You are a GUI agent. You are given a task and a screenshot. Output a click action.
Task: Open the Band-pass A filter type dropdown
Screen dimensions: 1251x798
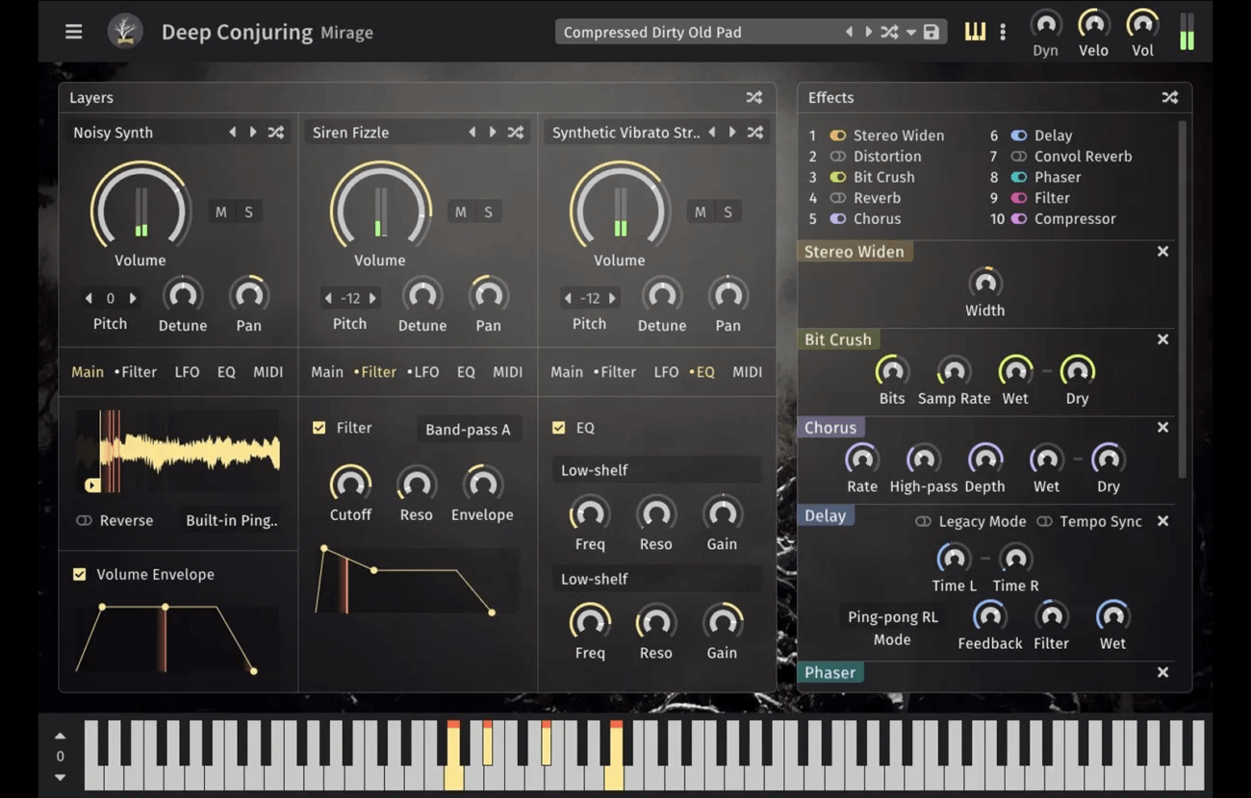pos(468,430)
